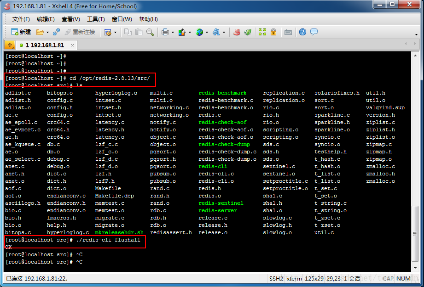The width and height of the screenshot is (424, 287).
Task: Expand the print dropdown arrow
Action: (173, 32)
